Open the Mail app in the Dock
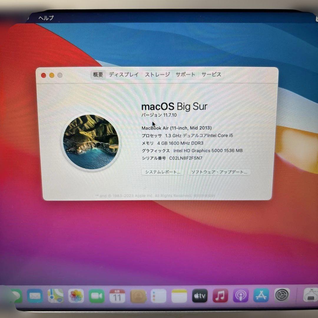 pyautogui.click(x=35, y=296)
